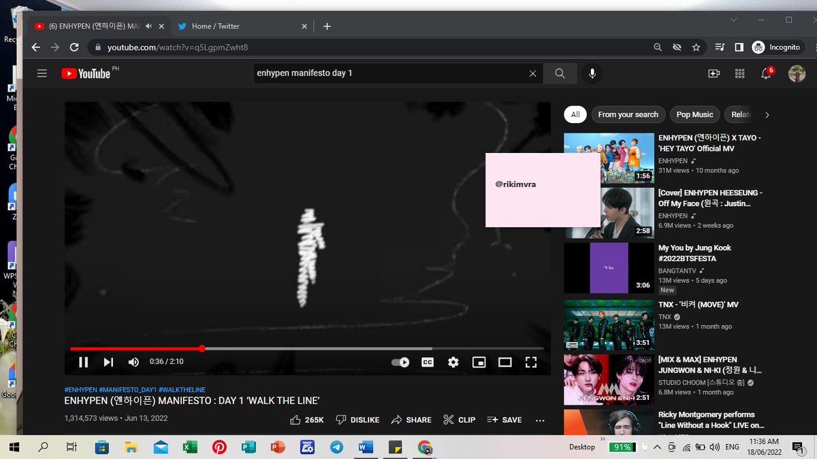817x459 pixels.
Task: Open Ricky Montgomery Line Without a Hook video
Action: coord(711,420)
